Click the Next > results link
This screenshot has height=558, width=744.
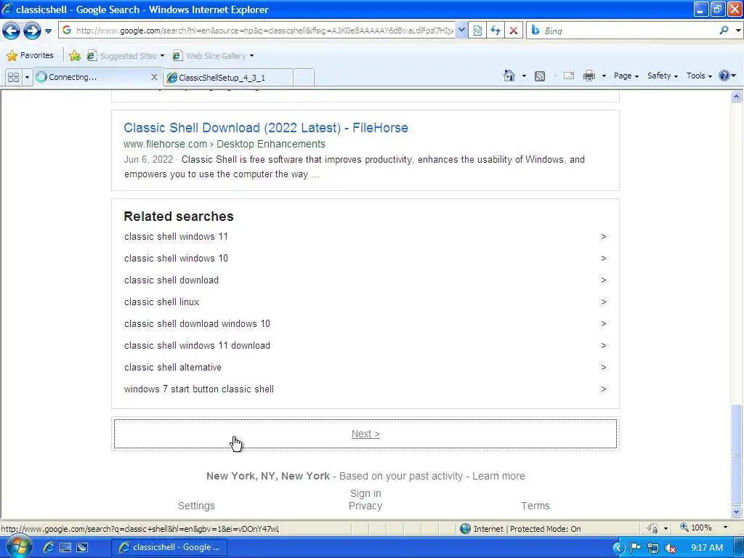pyautogui.click(x=365, y=434)
